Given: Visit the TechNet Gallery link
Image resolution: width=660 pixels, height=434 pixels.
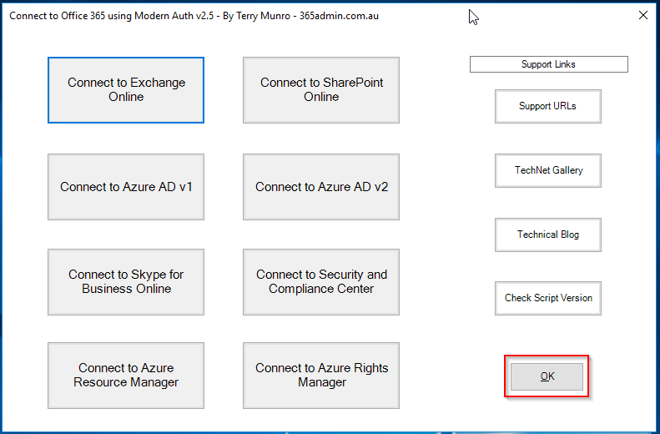Looking at the screenshot, I should point(547,170).
